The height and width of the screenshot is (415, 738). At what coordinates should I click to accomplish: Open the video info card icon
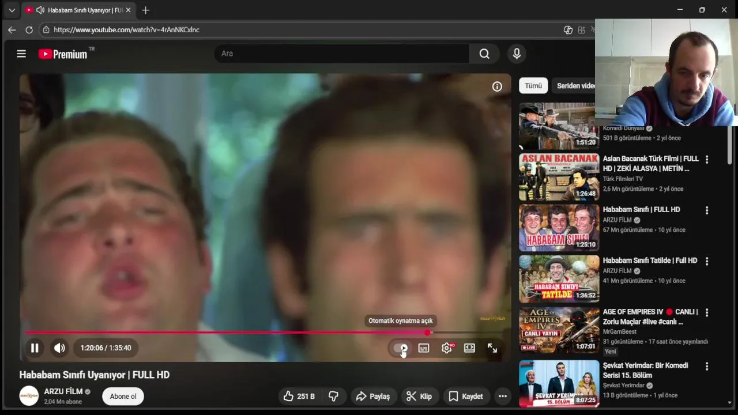point(497,86)
